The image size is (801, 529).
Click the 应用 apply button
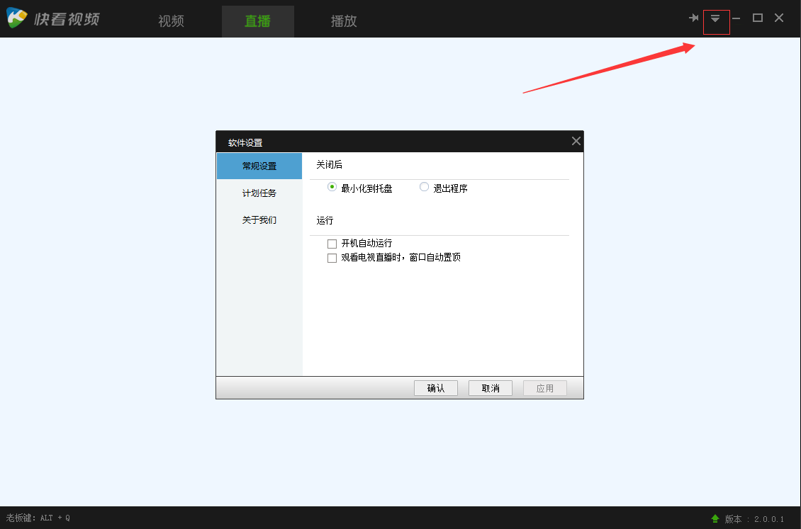(x=544, y=387)
